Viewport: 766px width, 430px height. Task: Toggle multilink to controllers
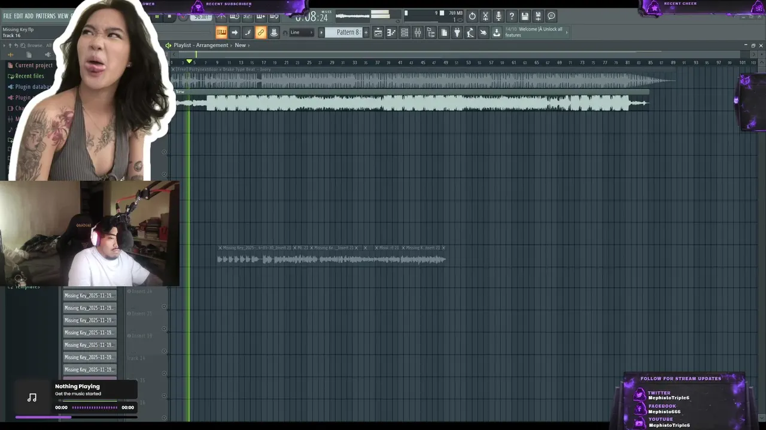coord(261,32)
